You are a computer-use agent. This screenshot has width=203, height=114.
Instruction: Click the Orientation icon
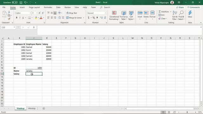[x=60, y=13]
